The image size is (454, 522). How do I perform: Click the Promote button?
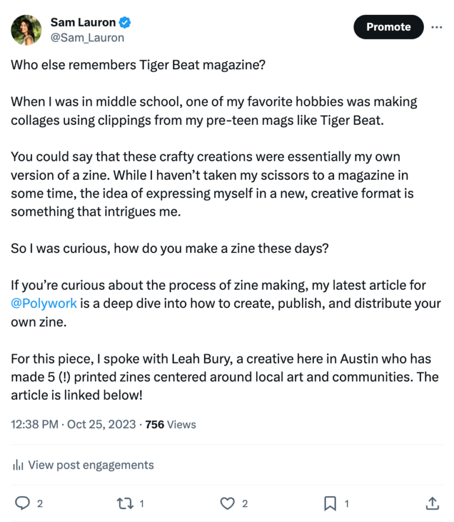click(x=388, y=27)
